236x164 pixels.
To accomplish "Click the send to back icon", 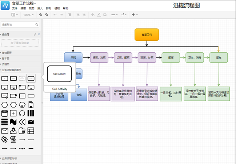I will [84, 15].
